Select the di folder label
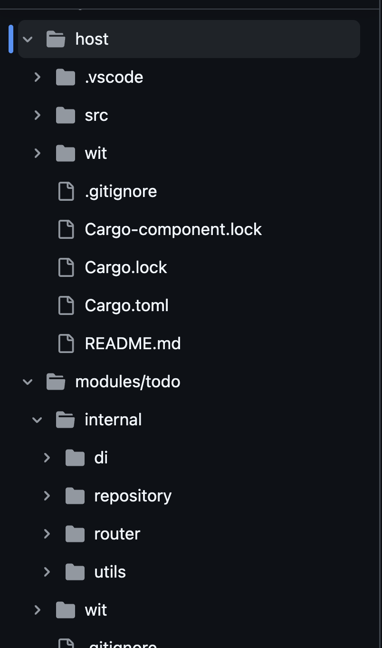The width and height of the screenshot is (382, 648). (x=101, y=458)
